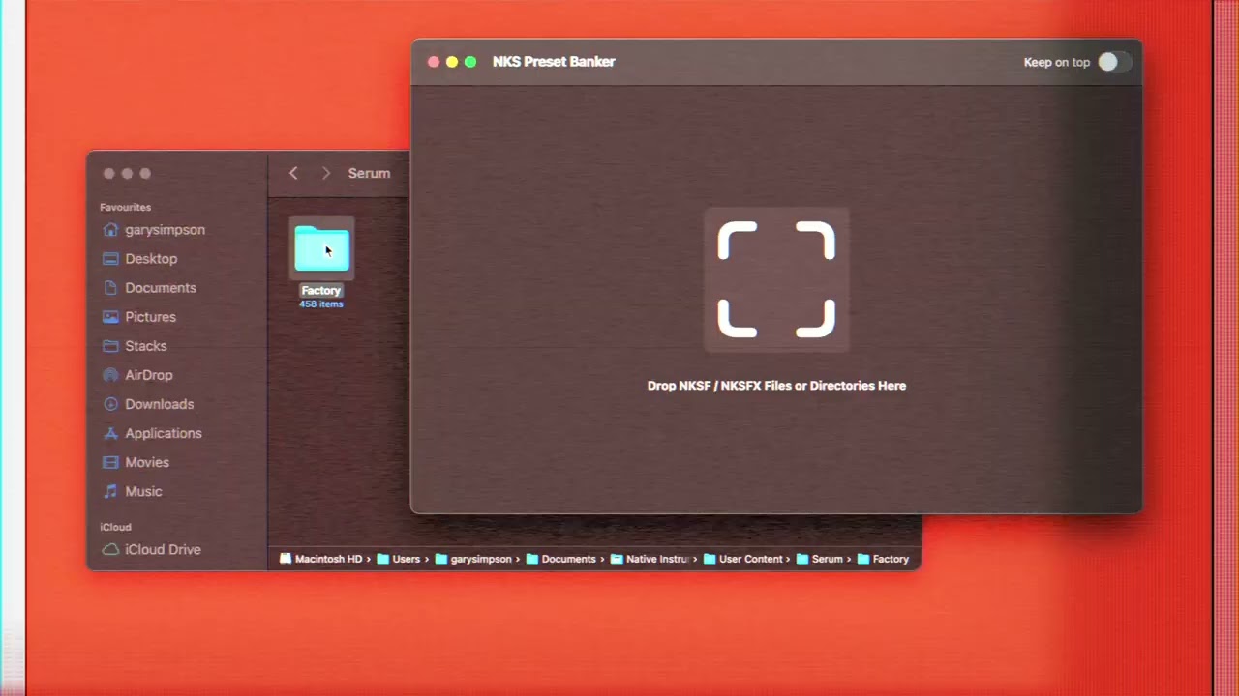Select Factory in the path bar
This screenshot has height=696, width=1239.
(x=883, y=559)
